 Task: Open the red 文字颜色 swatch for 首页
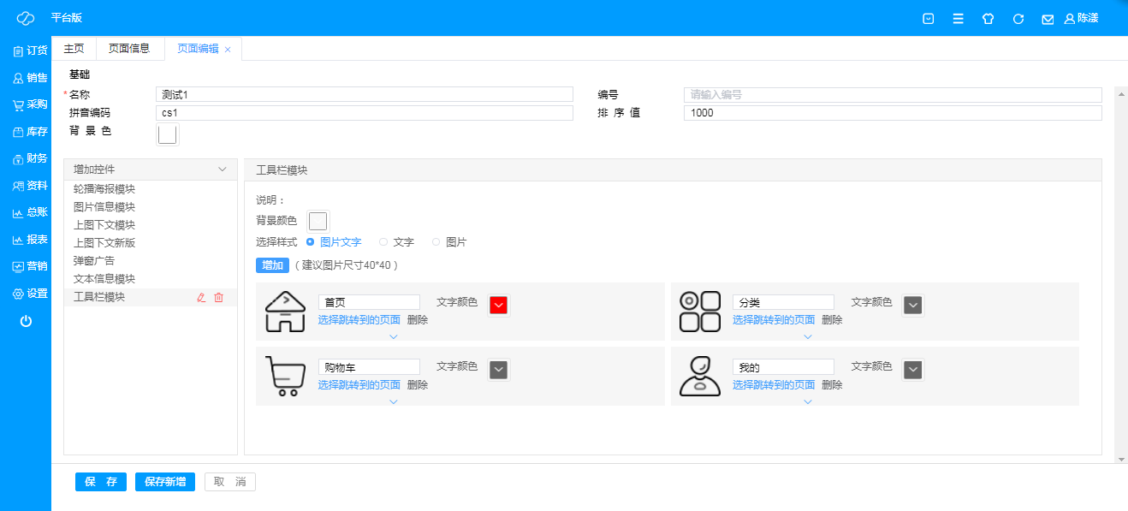click(498, 306)
